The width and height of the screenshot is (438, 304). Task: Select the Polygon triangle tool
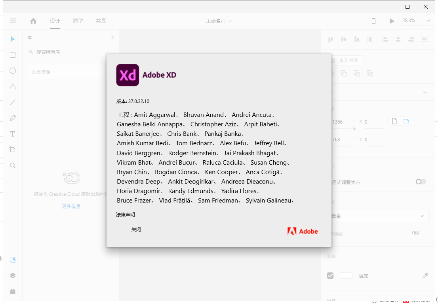click(x=13, y=86)
